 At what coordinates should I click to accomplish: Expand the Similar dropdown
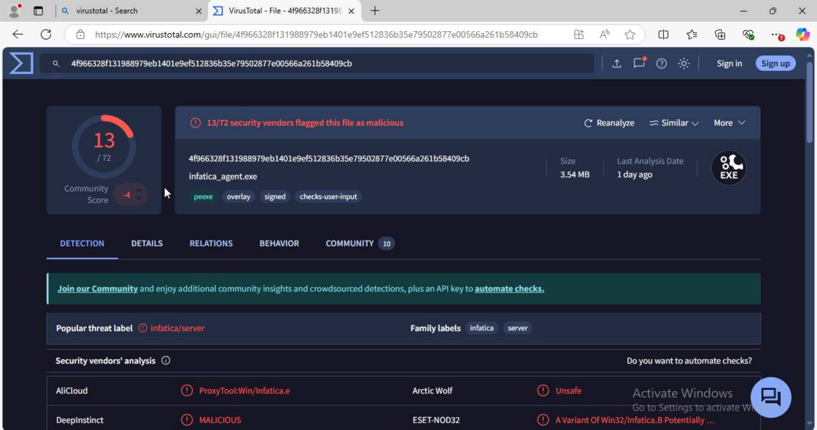pos(674,123)
